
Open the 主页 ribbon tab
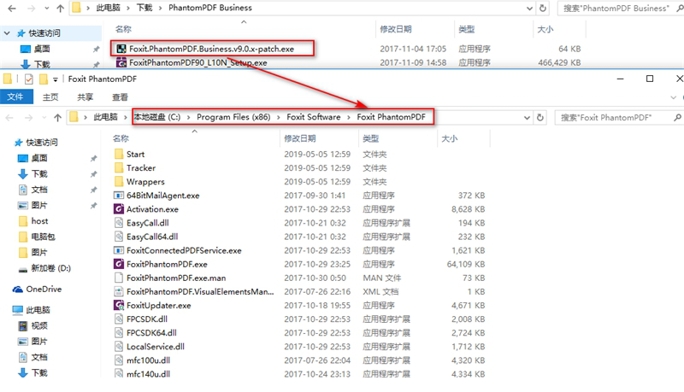tap(50, 97)
